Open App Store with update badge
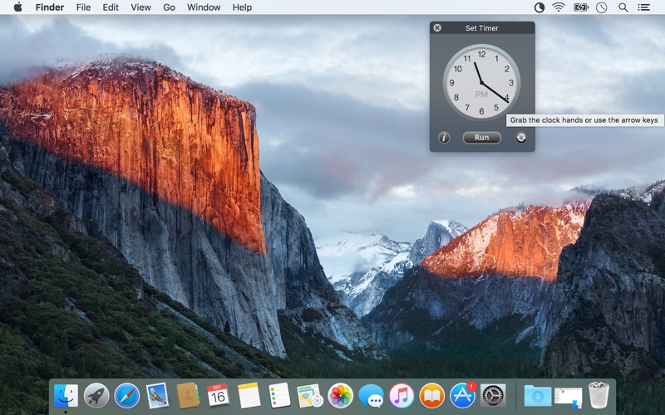The width and height of the screenshot is (665, 415). pos(463,396)
